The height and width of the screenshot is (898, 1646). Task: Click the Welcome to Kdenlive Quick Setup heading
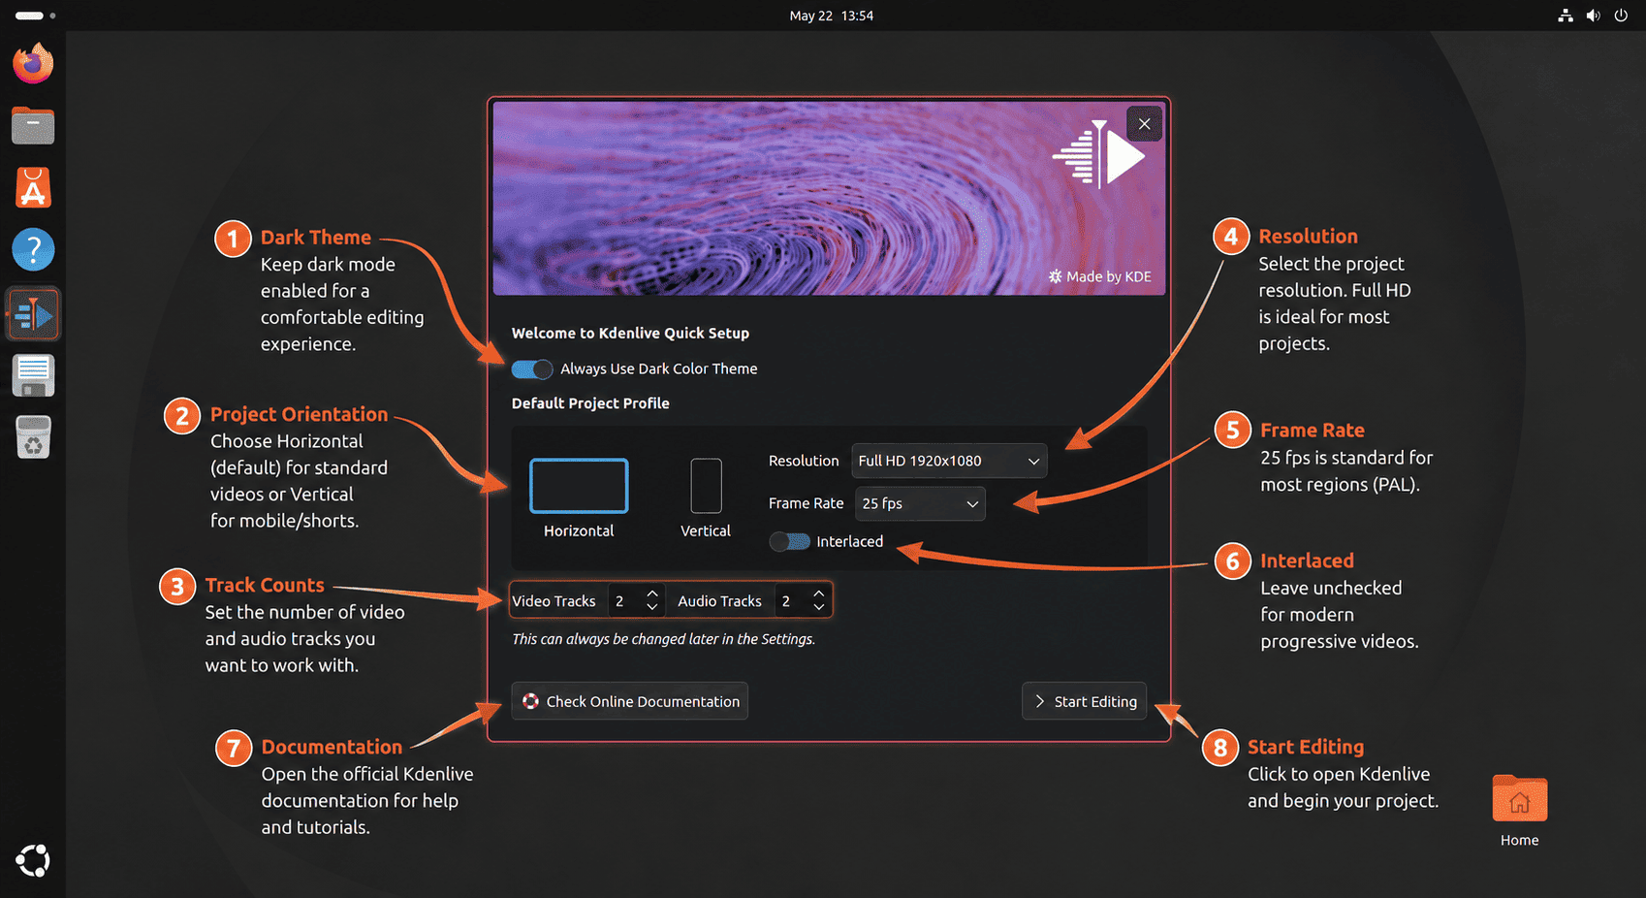[x=630, y=333]
